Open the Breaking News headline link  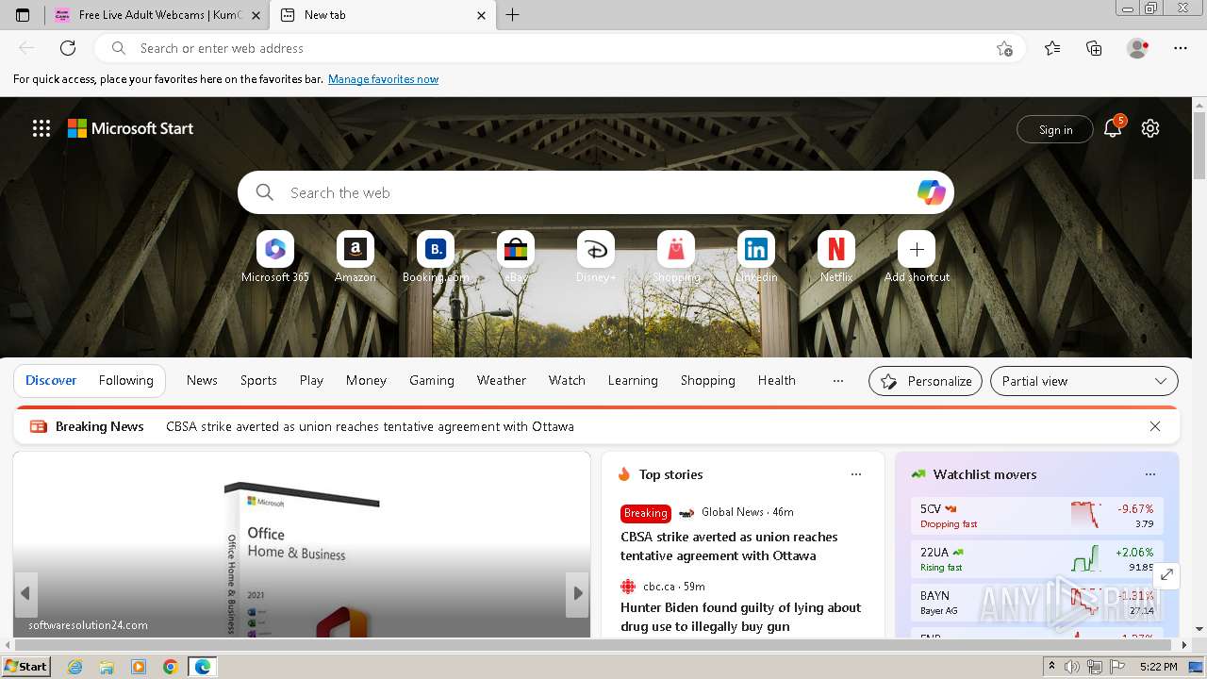click(370, 426)
